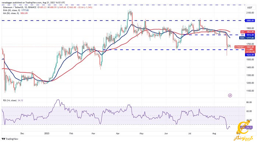Click the 1700.00 price axis label
The height and width of the screenshot is (142, 258).
click(250, 44)
